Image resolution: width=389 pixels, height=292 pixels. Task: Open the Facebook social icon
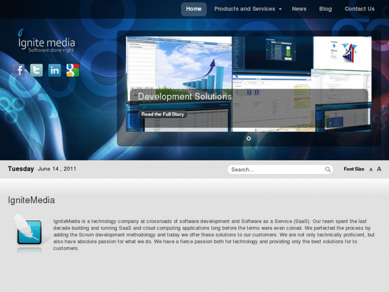[18, 70]
